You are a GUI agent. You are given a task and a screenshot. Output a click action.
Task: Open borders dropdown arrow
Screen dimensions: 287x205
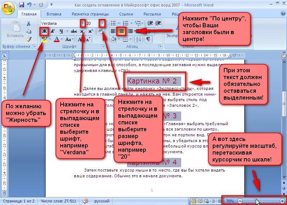[131, 39]
